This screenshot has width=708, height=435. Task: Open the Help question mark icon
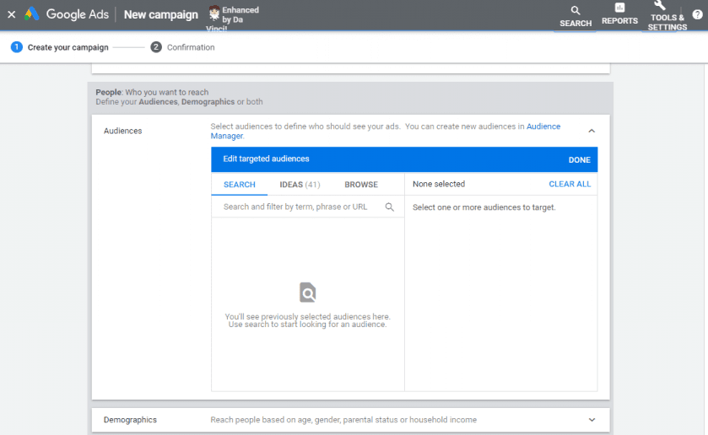(697, 15)
